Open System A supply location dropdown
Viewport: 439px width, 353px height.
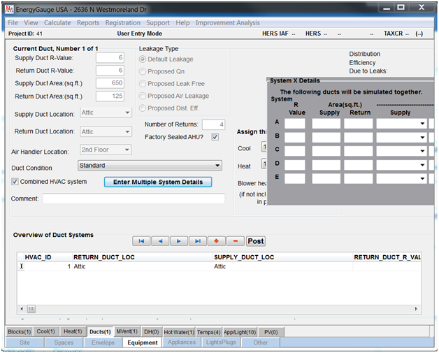click(x=422, y=124)
